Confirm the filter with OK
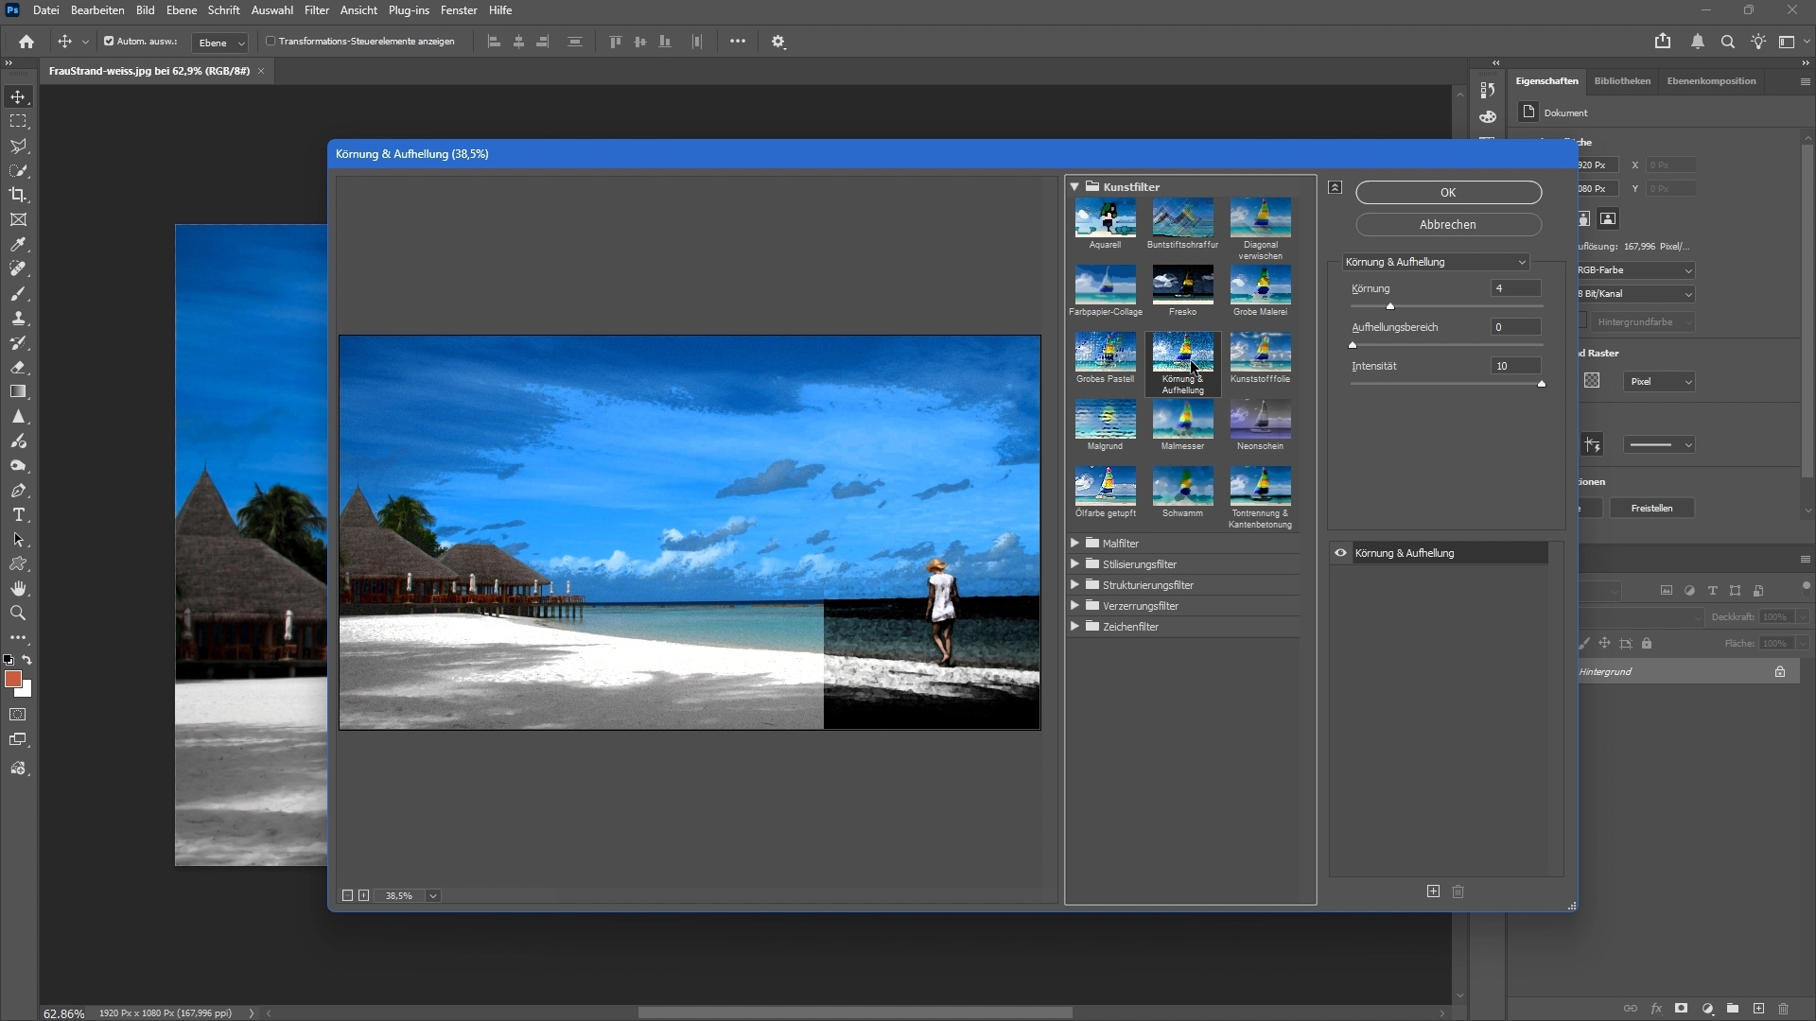Image resolution: width=1816 pixels, height=1021 pixels. [1447, 193]
